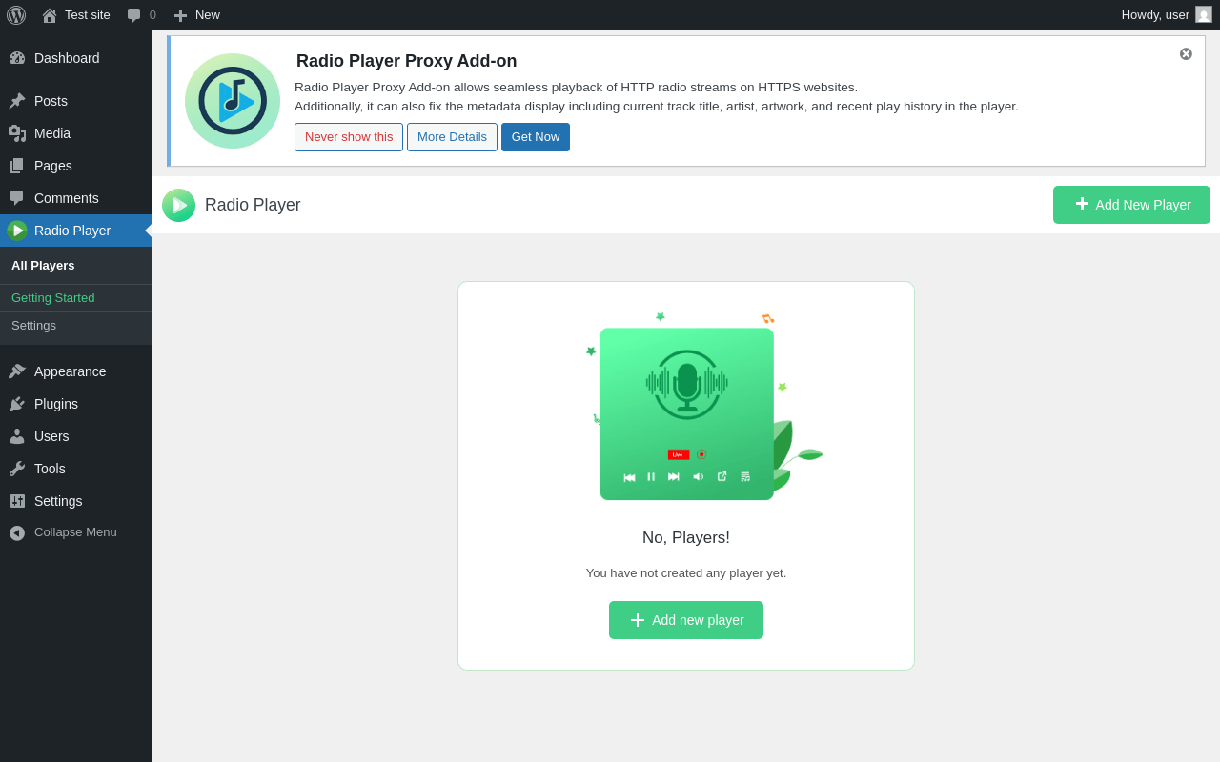Screen dimensions: 1220x762
Task: Dismiss the Proxy Add-on notice
Action: pos(1186,54)
